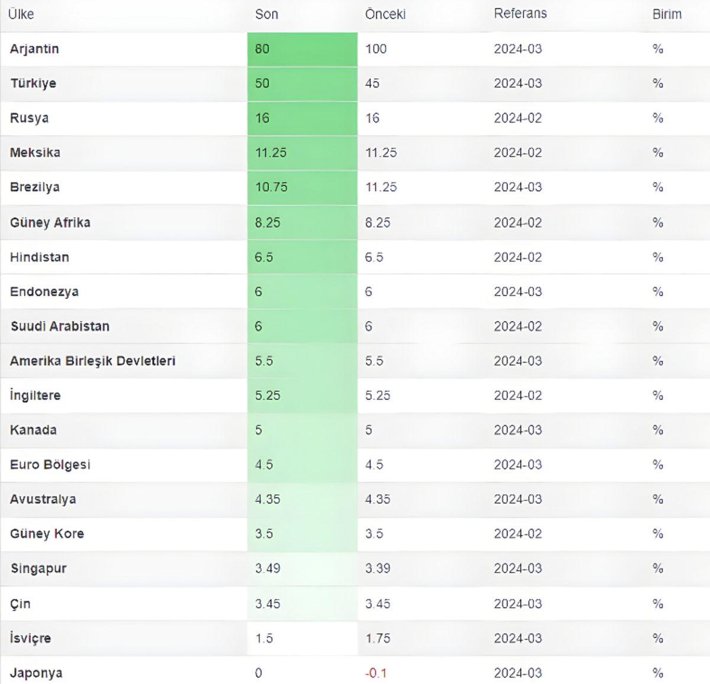Open the Rusya country link

[29, 118]
